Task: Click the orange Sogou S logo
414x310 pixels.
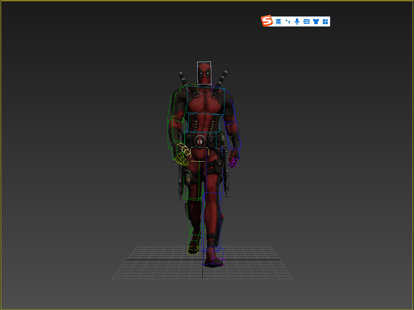Action: pos(267,21)
